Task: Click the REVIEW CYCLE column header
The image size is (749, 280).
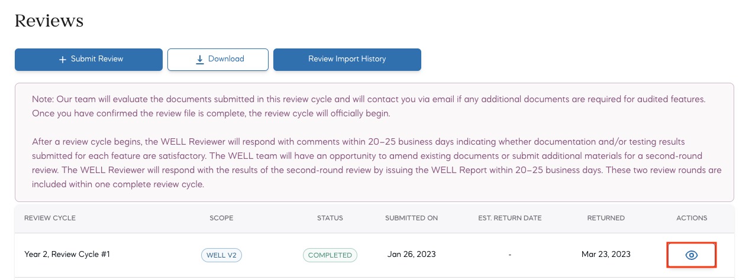Action: point(50,218)
